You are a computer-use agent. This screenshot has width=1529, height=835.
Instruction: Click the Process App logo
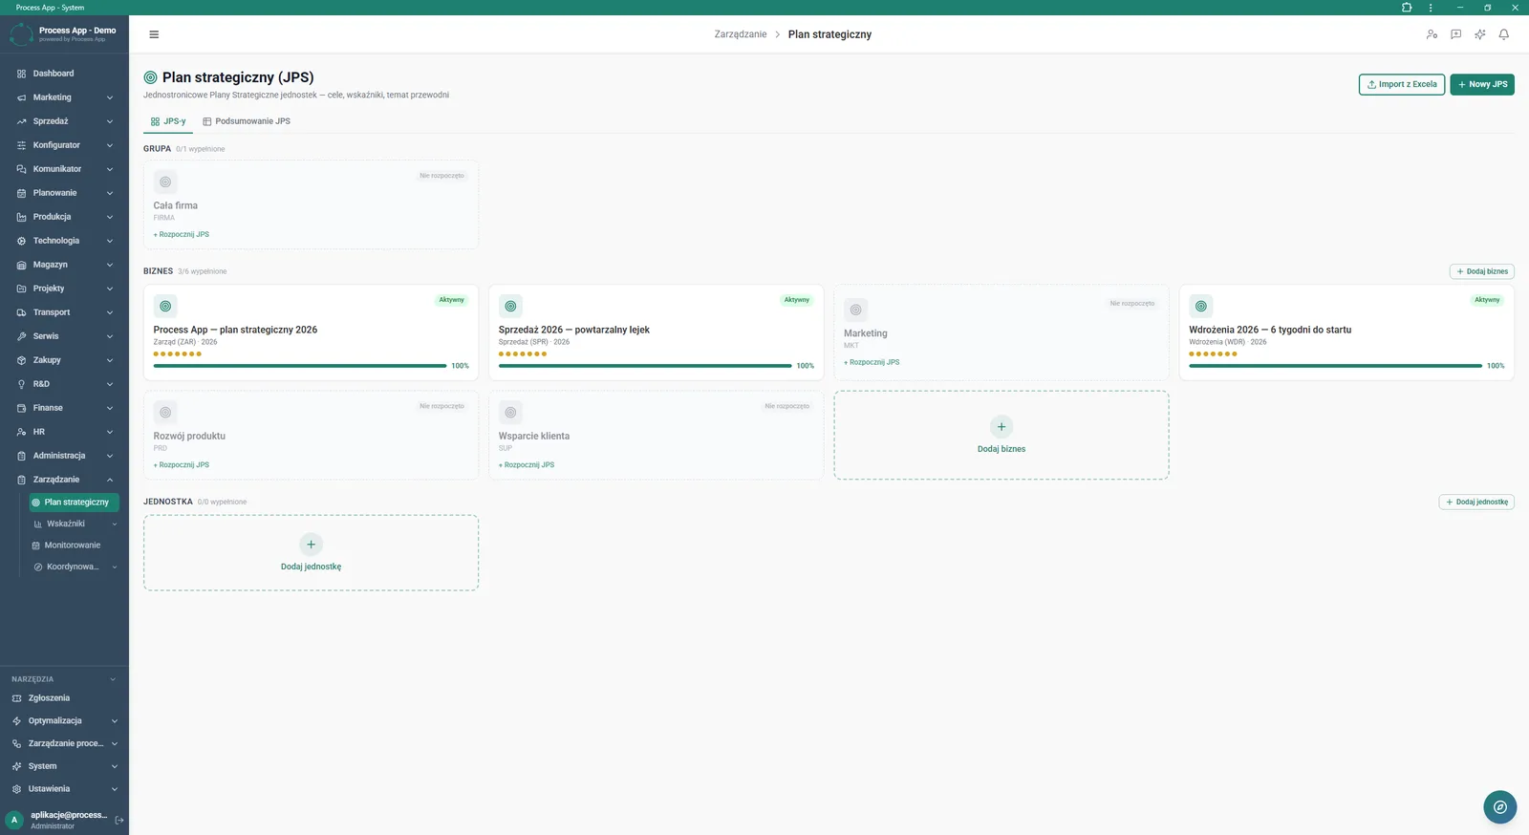click(x=21, y=34)
